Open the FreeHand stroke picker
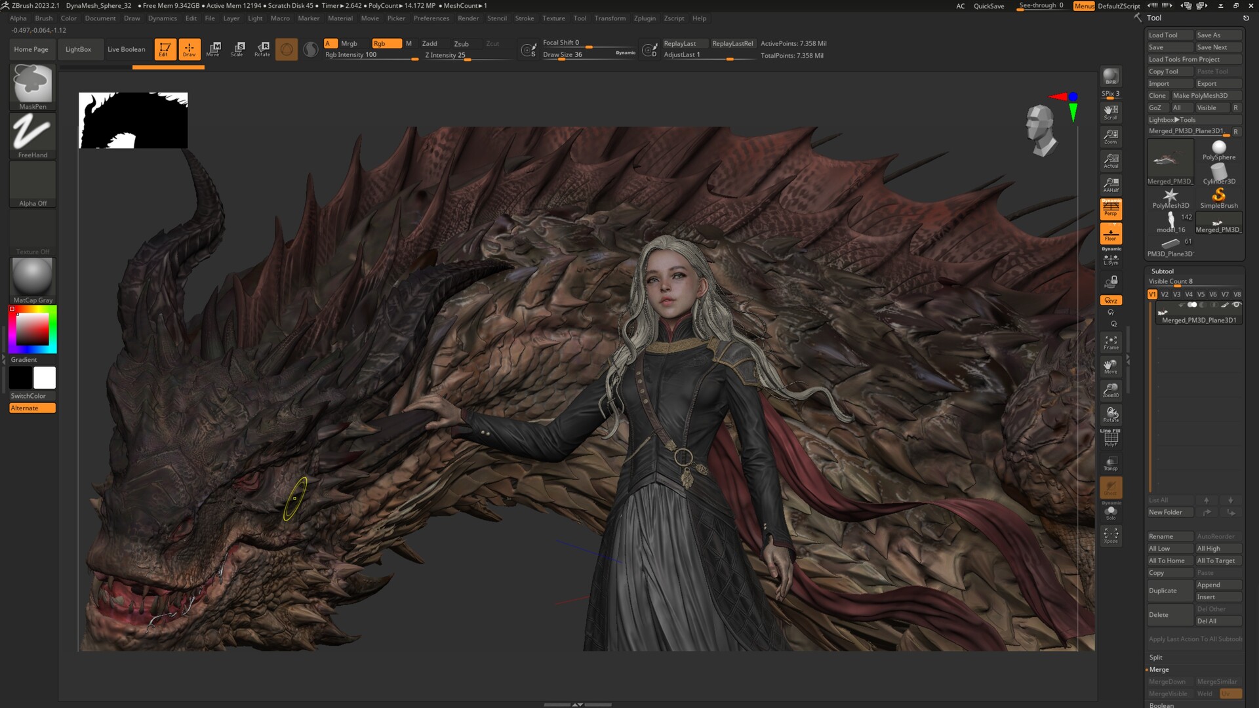Screen dimensions: 1259x708 [x=32, y=132]
